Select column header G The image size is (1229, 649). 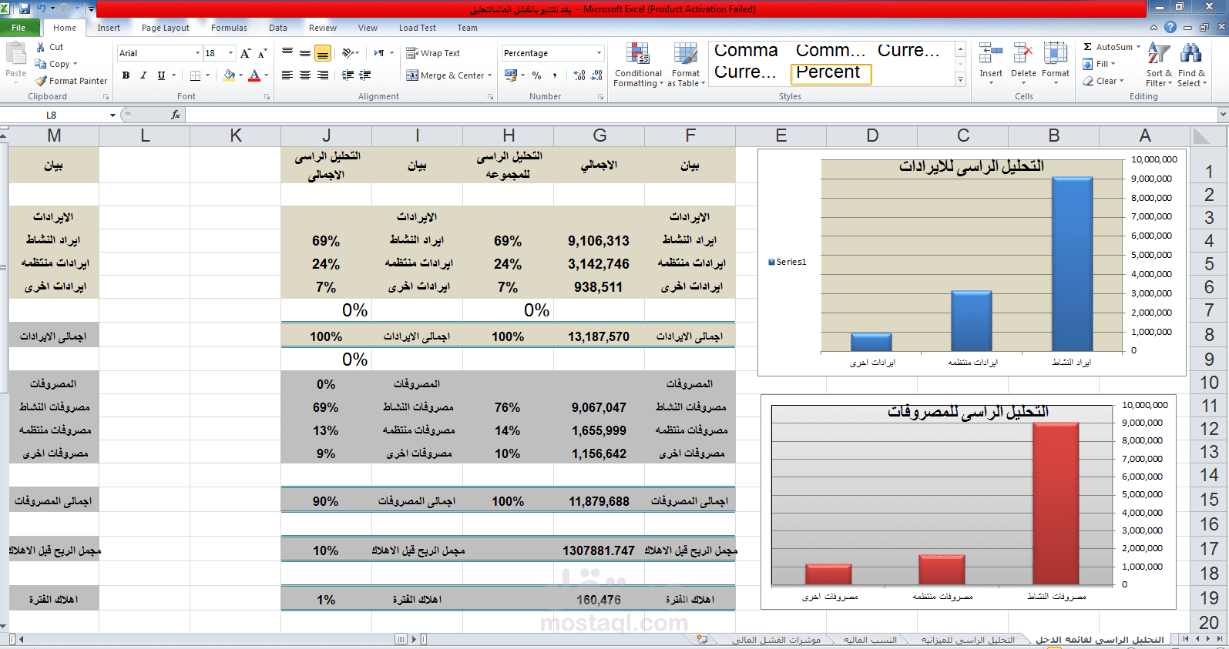599,135
